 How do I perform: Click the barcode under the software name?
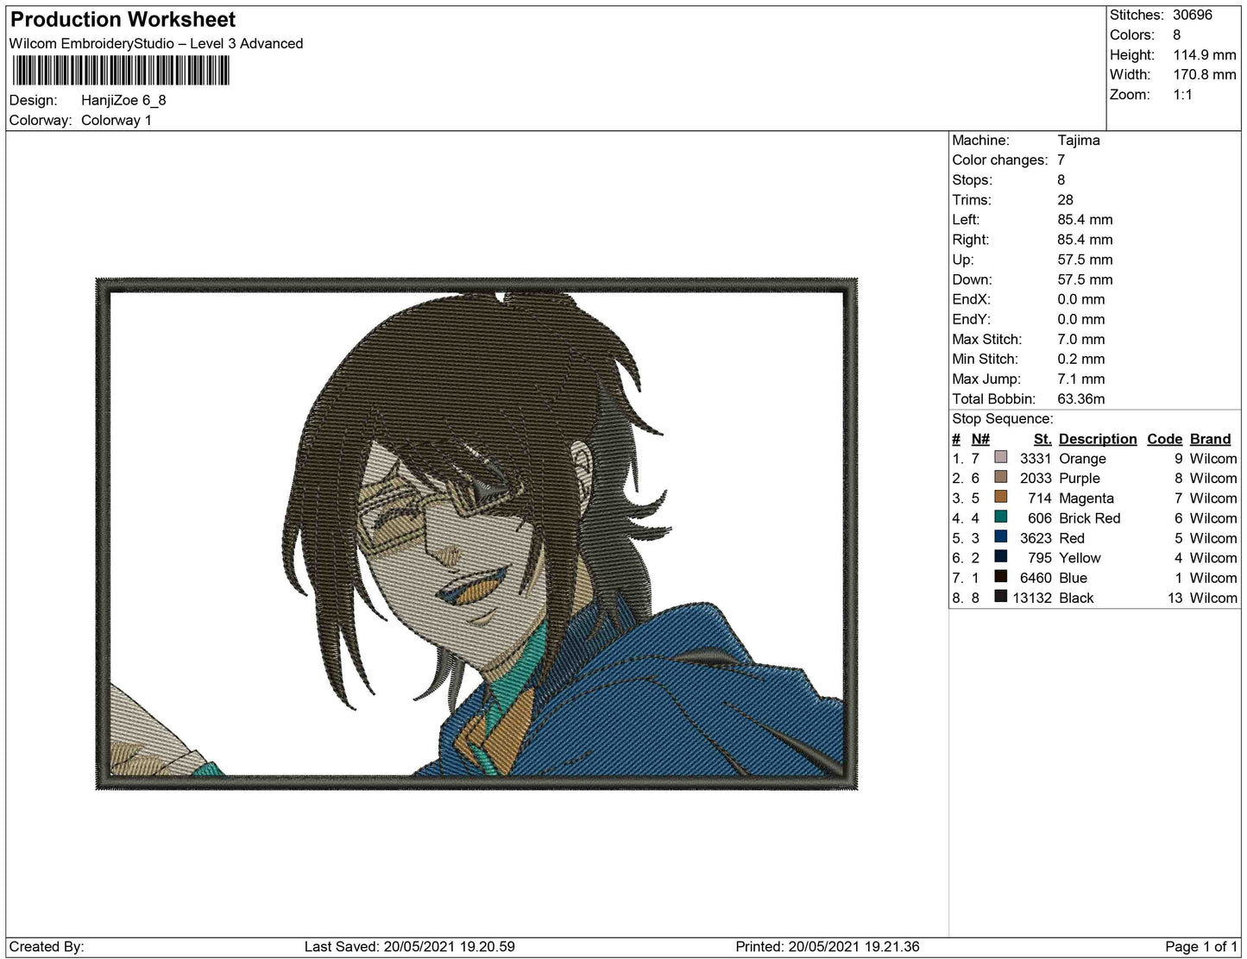121,71
